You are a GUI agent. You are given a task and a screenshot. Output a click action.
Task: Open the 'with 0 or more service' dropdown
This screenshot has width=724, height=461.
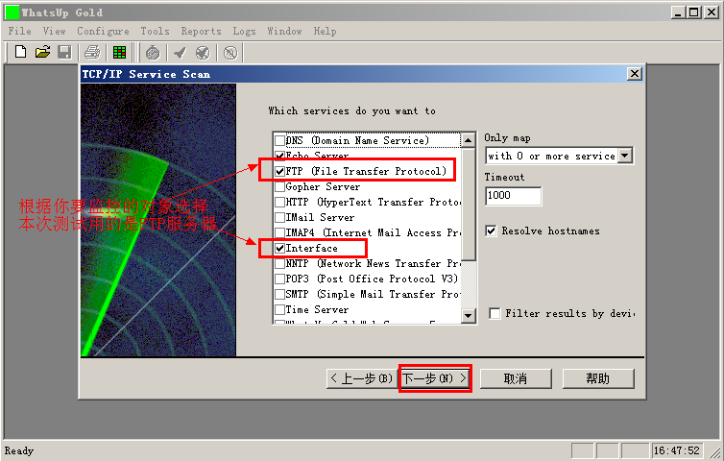coord(625,156)
